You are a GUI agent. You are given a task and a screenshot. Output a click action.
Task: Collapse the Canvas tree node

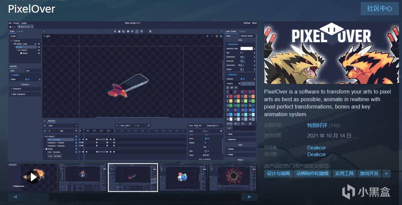point(11,41)
